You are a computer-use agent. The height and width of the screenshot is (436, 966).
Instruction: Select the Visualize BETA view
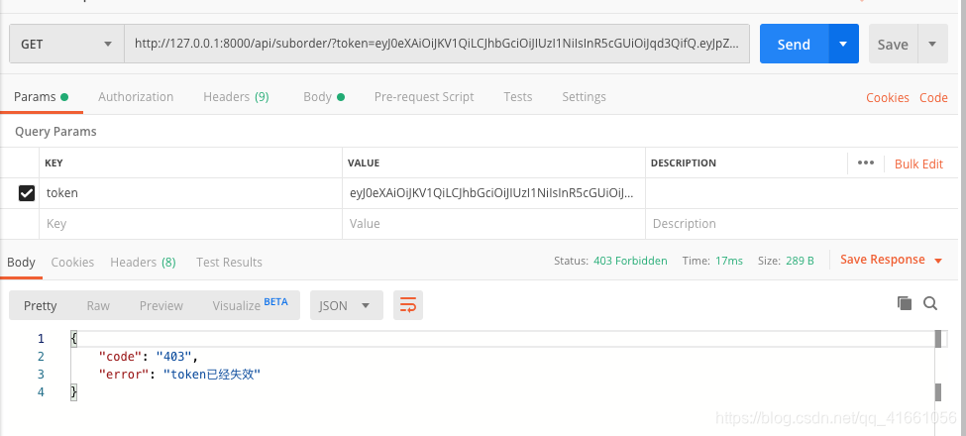coord(250,305)
